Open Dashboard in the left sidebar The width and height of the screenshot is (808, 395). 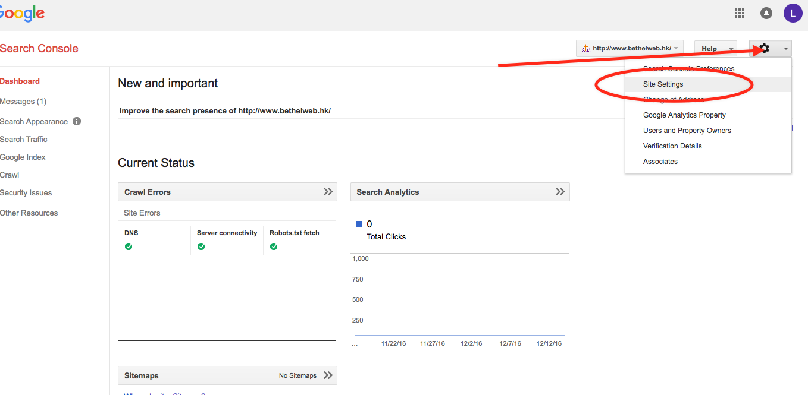pos(20,81)
